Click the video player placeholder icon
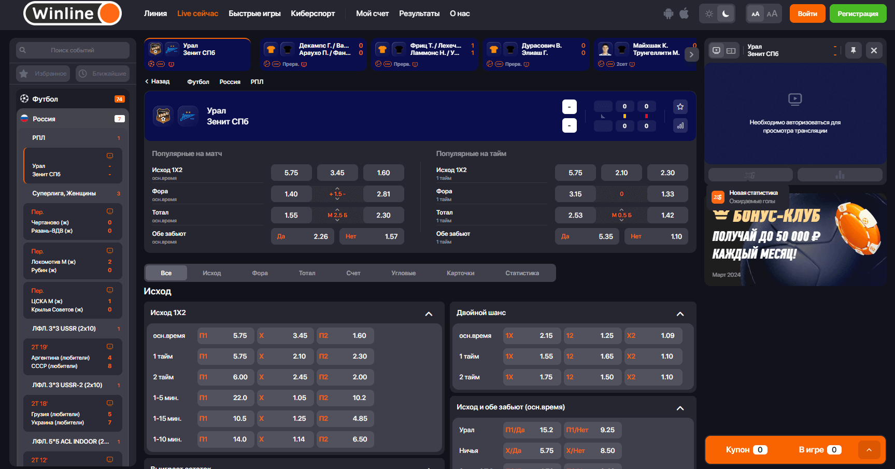Viewport: 895px width, 469px height. (x=795, y=99)
